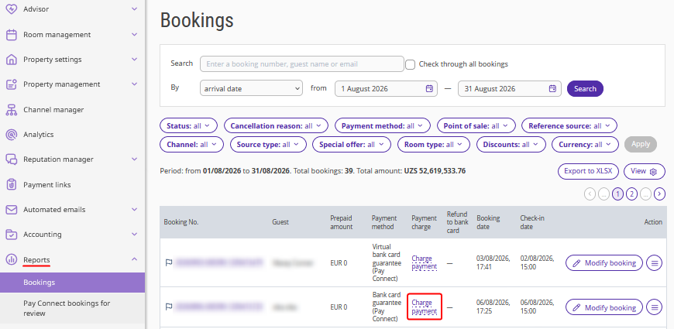The image size is (674, 329).
Task: Open the Payment method filter
Action: [x=382, y=126]
